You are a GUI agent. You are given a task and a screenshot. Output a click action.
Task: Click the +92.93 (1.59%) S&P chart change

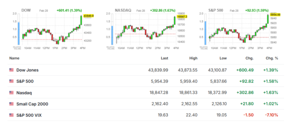257,11
